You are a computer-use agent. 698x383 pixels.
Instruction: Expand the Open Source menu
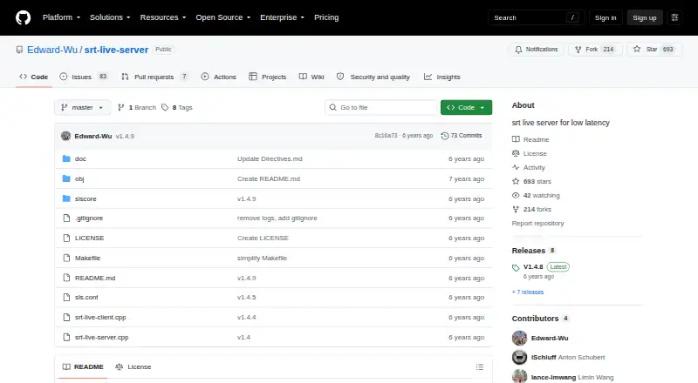tap(223, 17)
